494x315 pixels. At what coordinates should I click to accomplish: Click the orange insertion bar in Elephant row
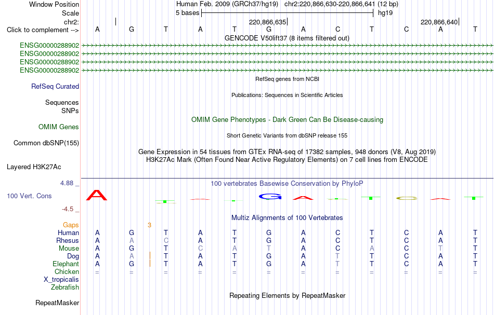(150, 263)
